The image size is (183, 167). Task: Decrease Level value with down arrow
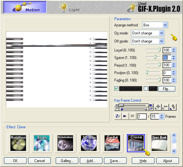click(173, 51)
